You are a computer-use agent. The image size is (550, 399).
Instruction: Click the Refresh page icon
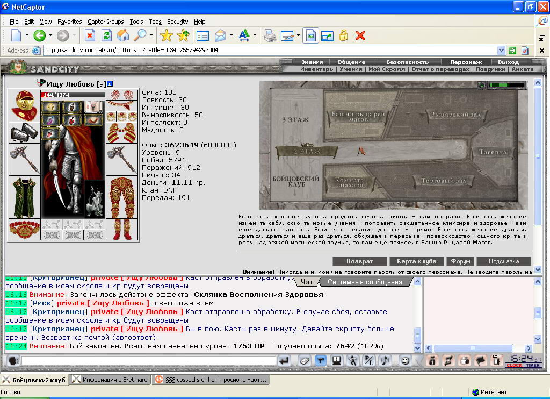[x=106, y=35]
